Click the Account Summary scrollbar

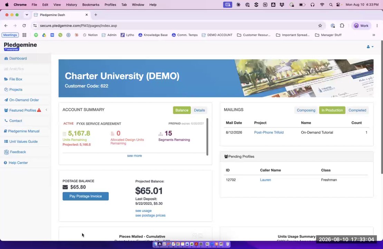(207, 137)
